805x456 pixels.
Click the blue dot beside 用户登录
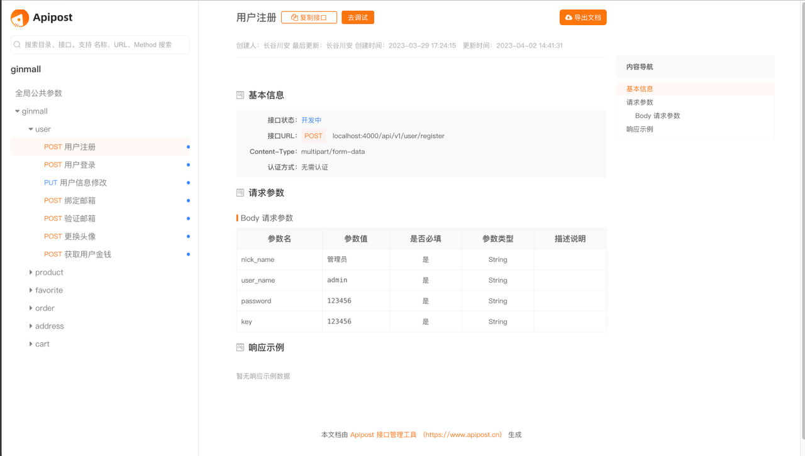click(188, 165)
